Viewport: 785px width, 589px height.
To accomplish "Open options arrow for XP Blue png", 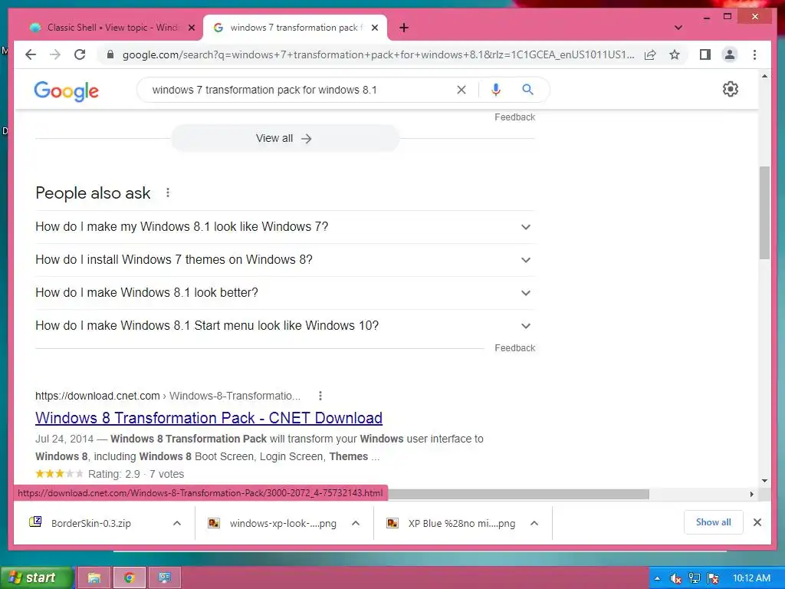I will [x=534, y=523].
